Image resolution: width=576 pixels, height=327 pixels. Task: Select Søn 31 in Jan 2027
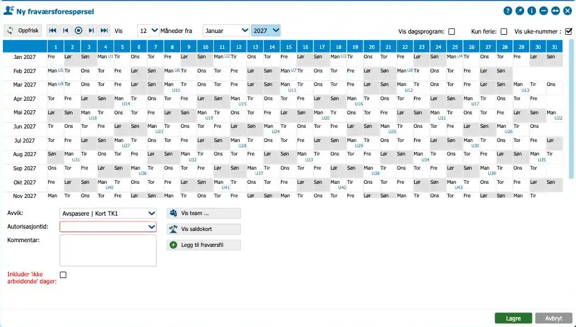click(554, 60)
